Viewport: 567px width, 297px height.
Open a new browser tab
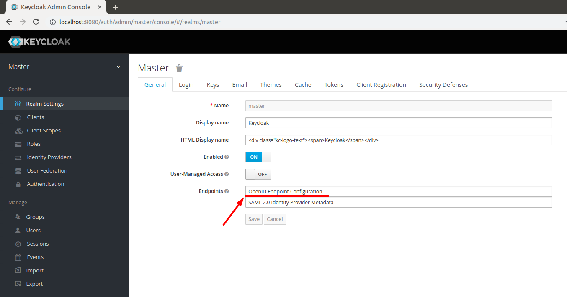click(x=116, y=7)
